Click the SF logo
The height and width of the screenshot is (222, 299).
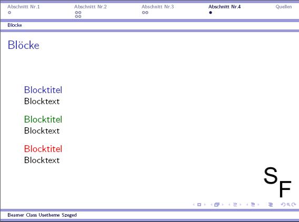277,182
